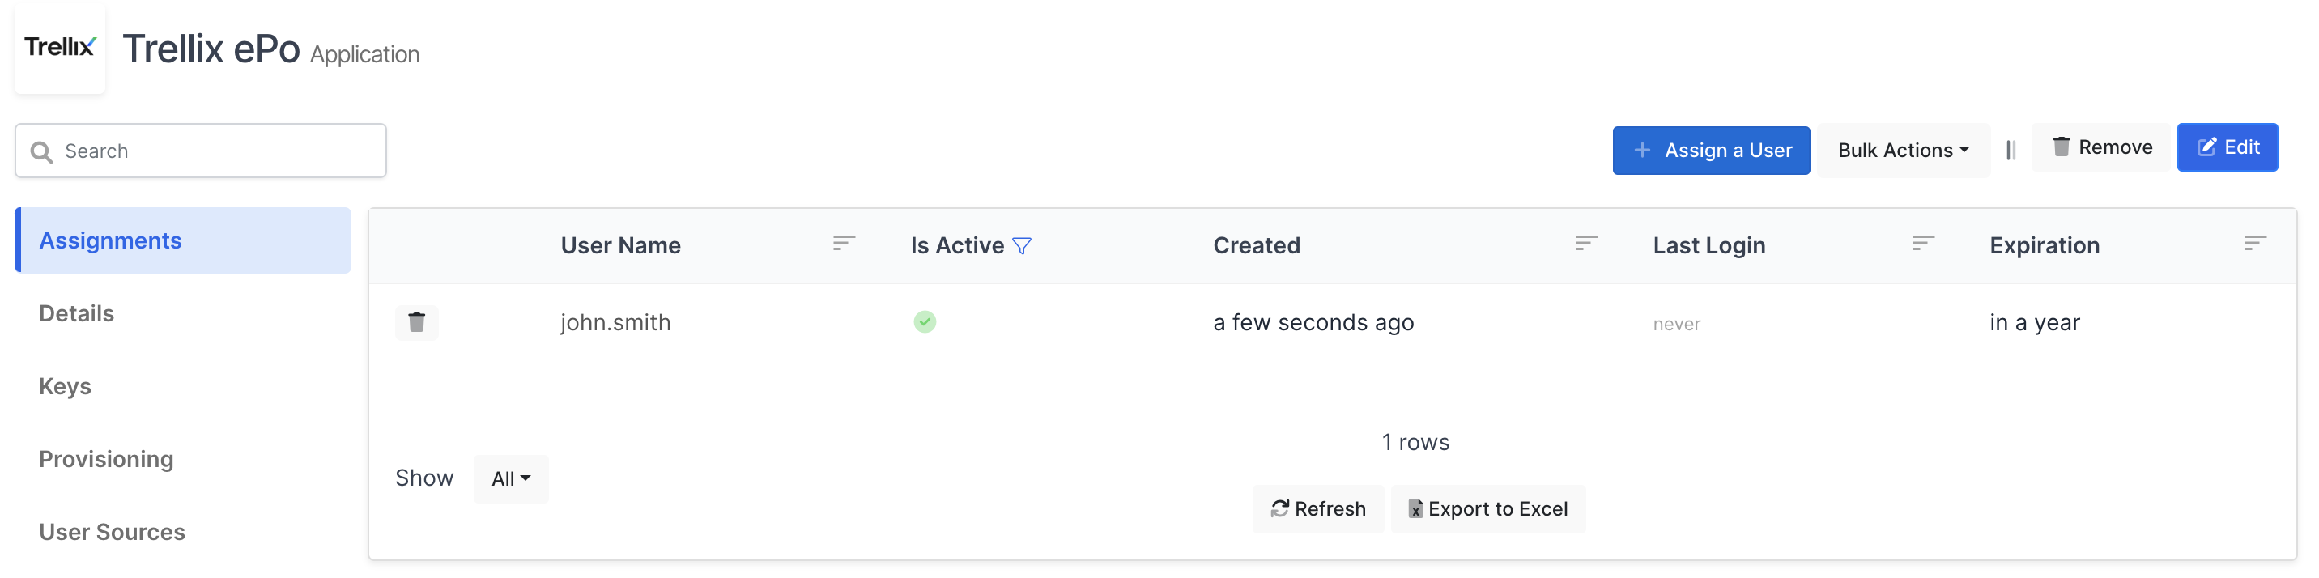Click the Assign a User button

tap(1712, 150)
